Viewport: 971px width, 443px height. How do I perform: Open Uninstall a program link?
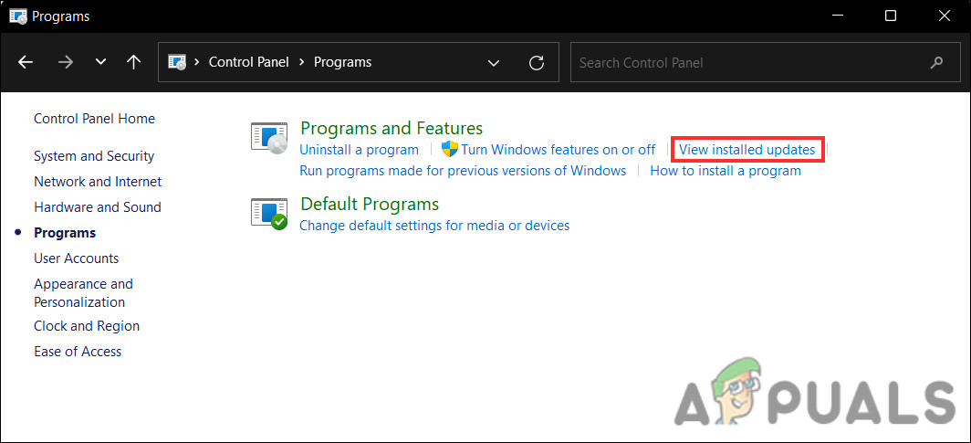point(359,149)
